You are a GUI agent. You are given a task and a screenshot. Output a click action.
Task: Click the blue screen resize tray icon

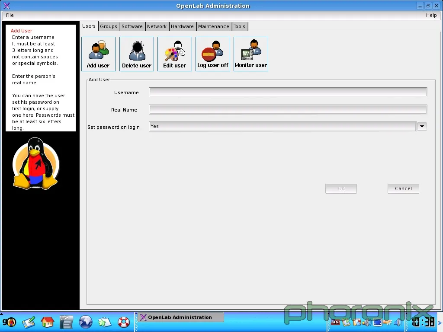pyautogui.click(x=377, y=322)
